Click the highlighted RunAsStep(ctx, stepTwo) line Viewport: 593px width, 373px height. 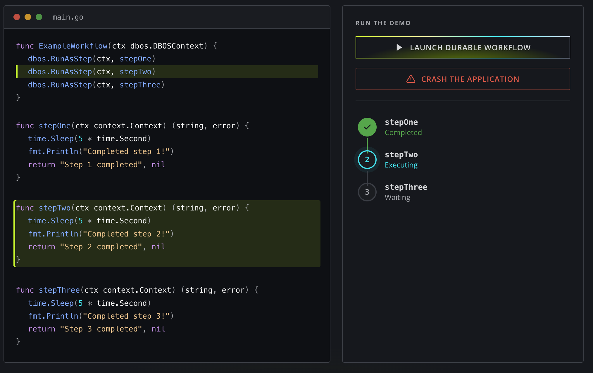pyautogui.click(x=167, y=72)
